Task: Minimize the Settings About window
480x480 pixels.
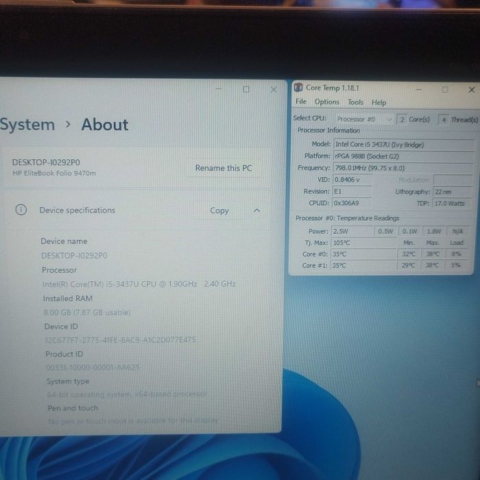Action: (218, 88)
